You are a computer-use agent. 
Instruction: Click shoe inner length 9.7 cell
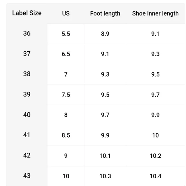[156, 95]
